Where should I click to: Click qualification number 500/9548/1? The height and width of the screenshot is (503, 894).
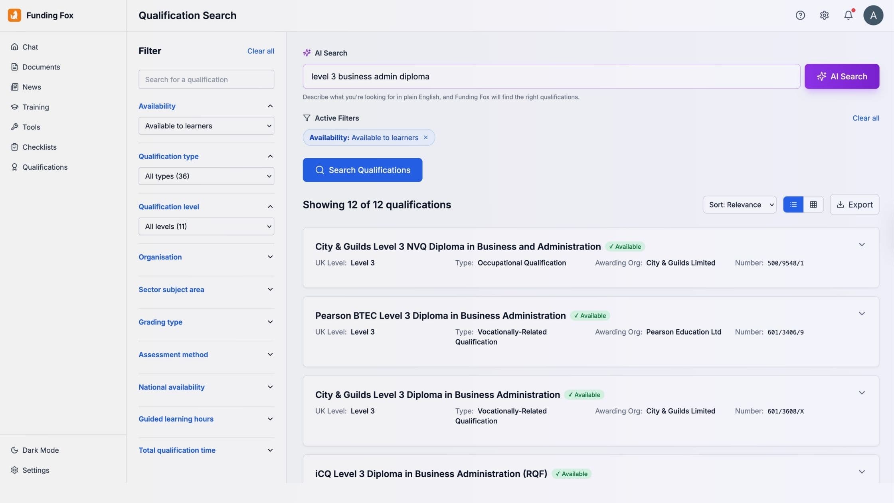click(785, 263)
